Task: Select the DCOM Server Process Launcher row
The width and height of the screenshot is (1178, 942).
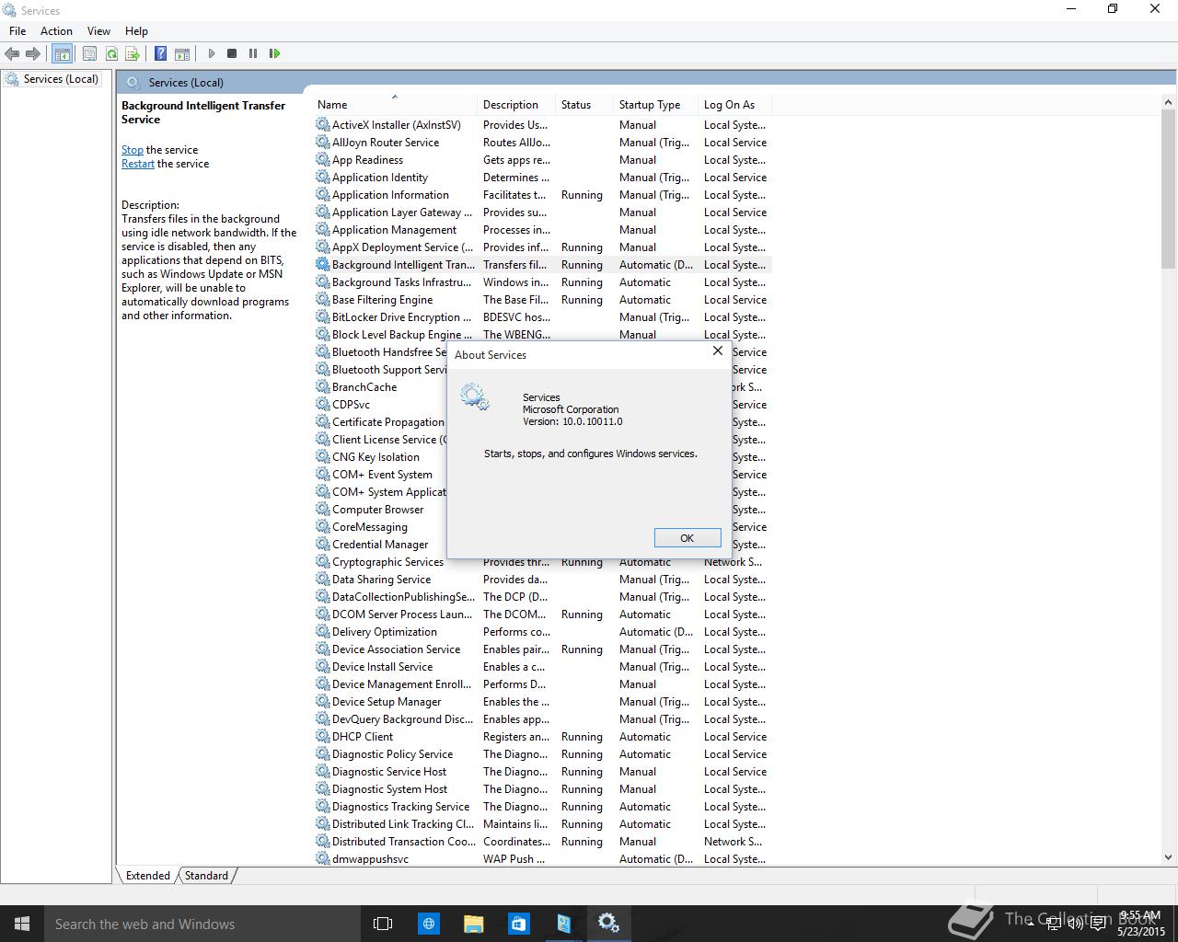Action: tap(542, 615)
